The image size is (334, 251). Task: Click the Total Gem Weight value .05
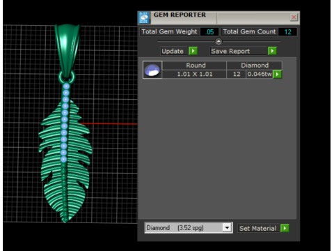click(x=209, y=32)
